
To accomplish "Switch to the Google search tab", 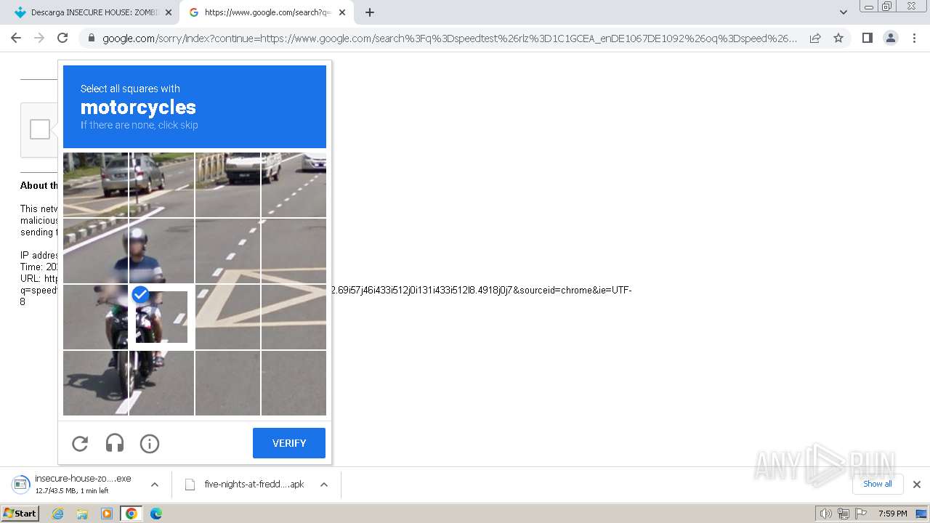I will (266, 12).
